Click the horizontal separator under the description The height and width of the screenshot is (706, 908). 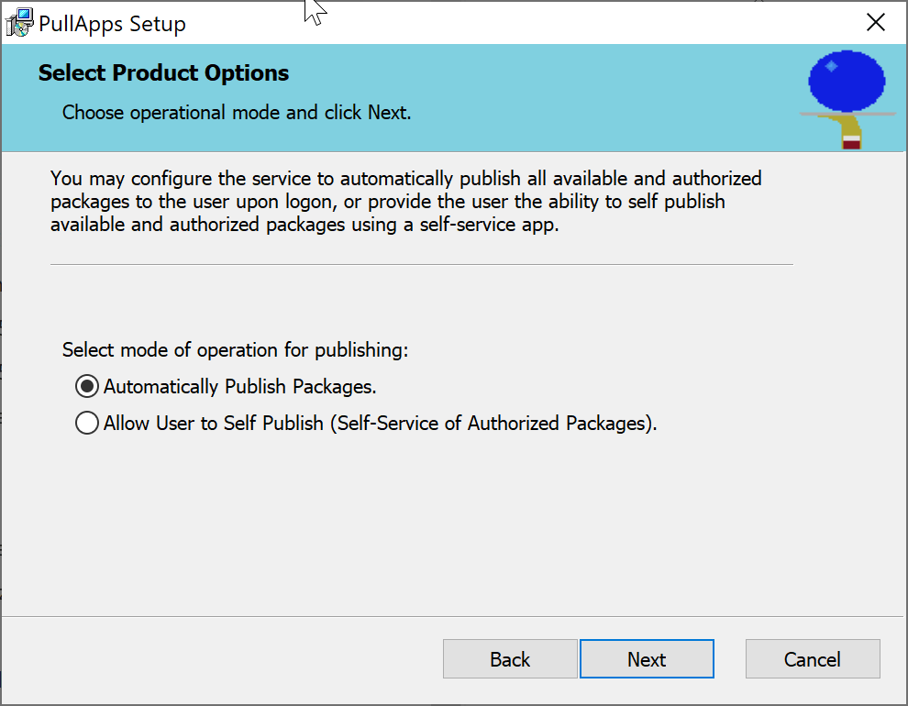pos(422,264)
